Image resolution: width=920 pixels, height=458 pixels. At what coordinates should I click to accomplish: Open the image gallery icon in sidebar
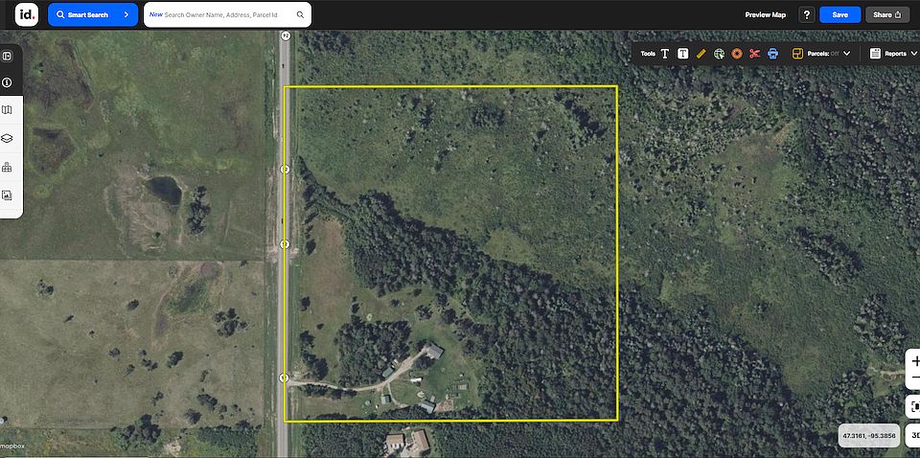point(7,195)
